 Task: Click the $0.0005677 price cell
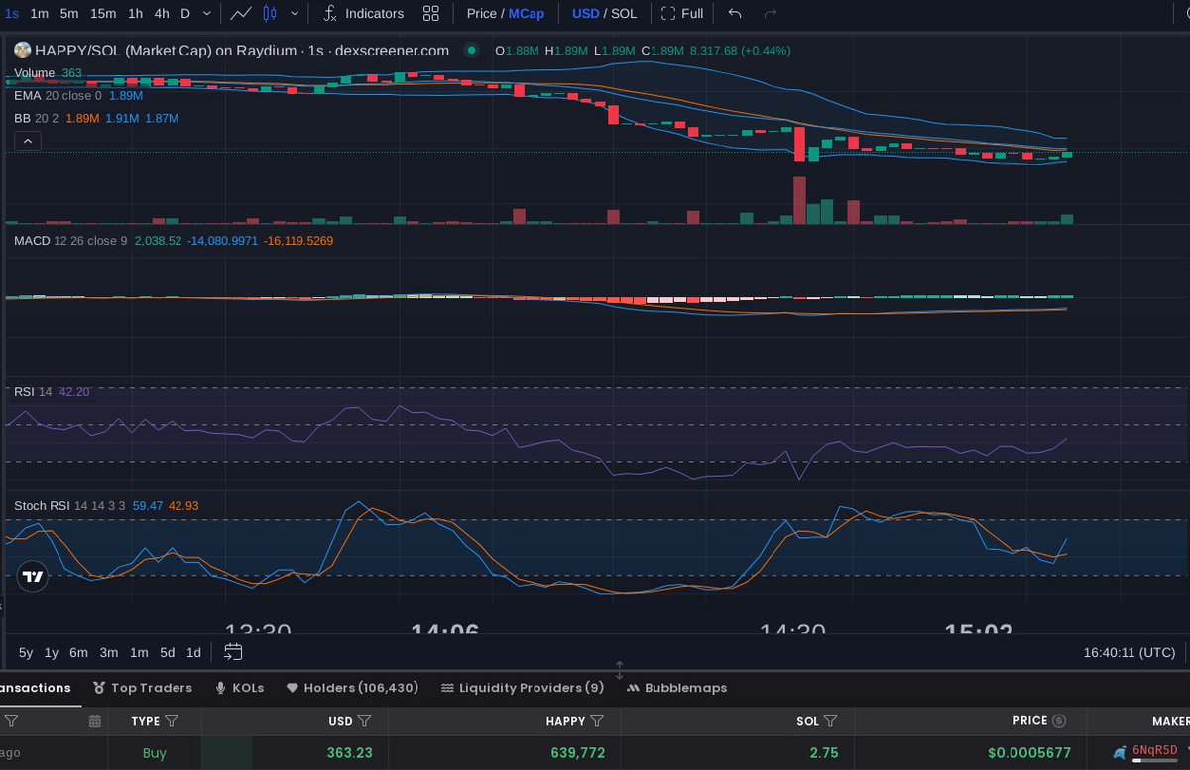(x=1029, y=753)
